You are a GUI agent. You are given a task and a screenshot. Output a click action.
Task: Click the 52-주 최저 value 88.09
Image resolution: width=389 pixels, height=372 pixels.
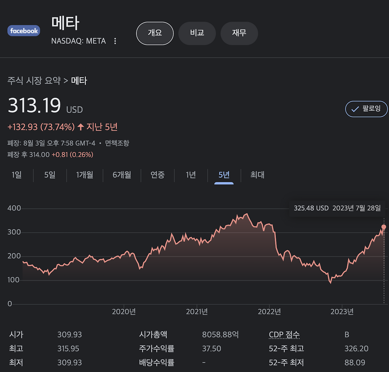(x=355, y=363)
